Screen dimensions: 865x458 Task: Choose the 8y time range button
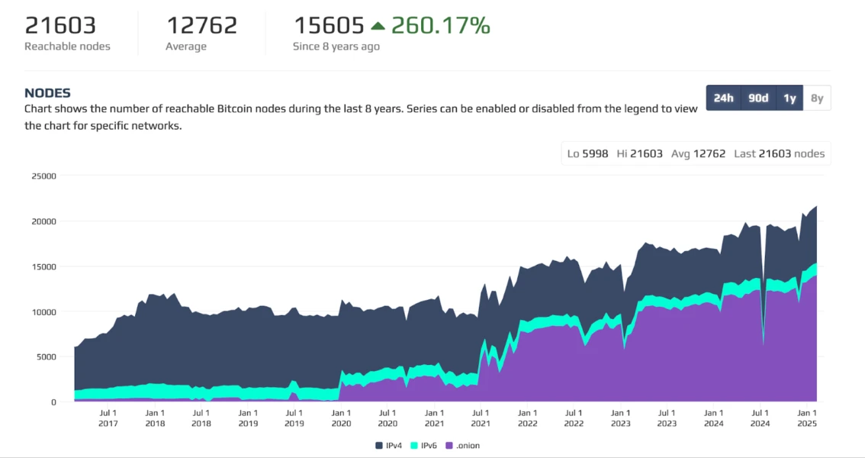[x=817, y=98]
